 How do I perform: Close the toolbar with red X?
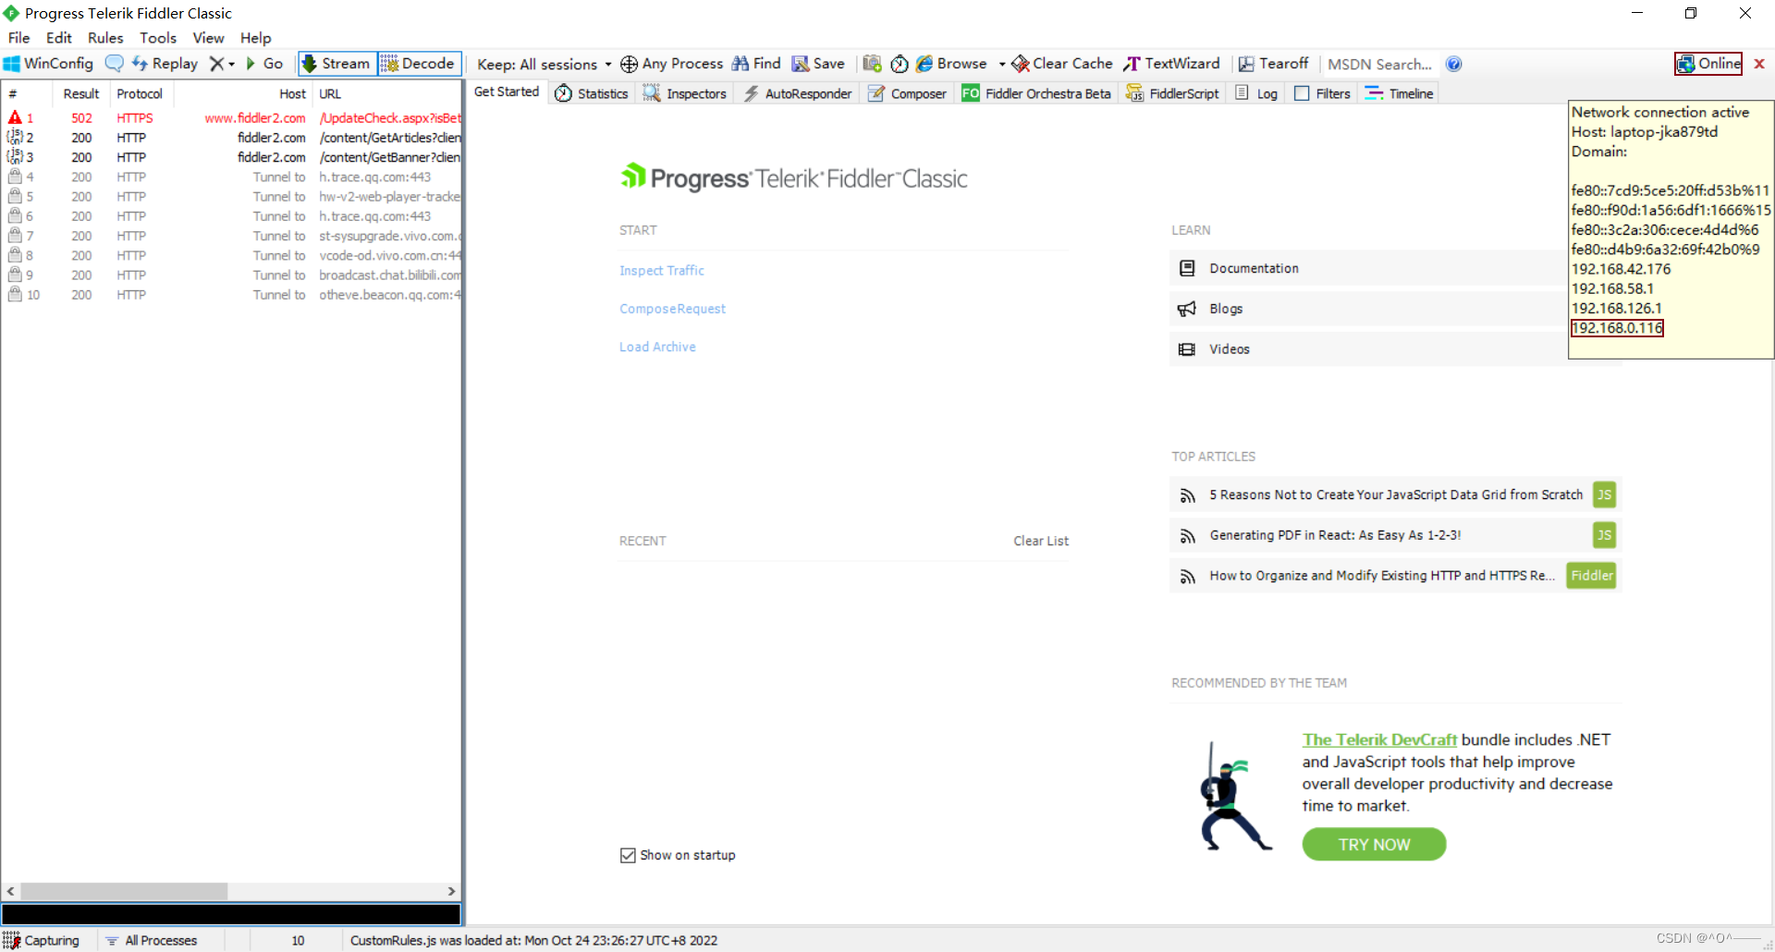pyautogui.click(x=1759, y=64)
